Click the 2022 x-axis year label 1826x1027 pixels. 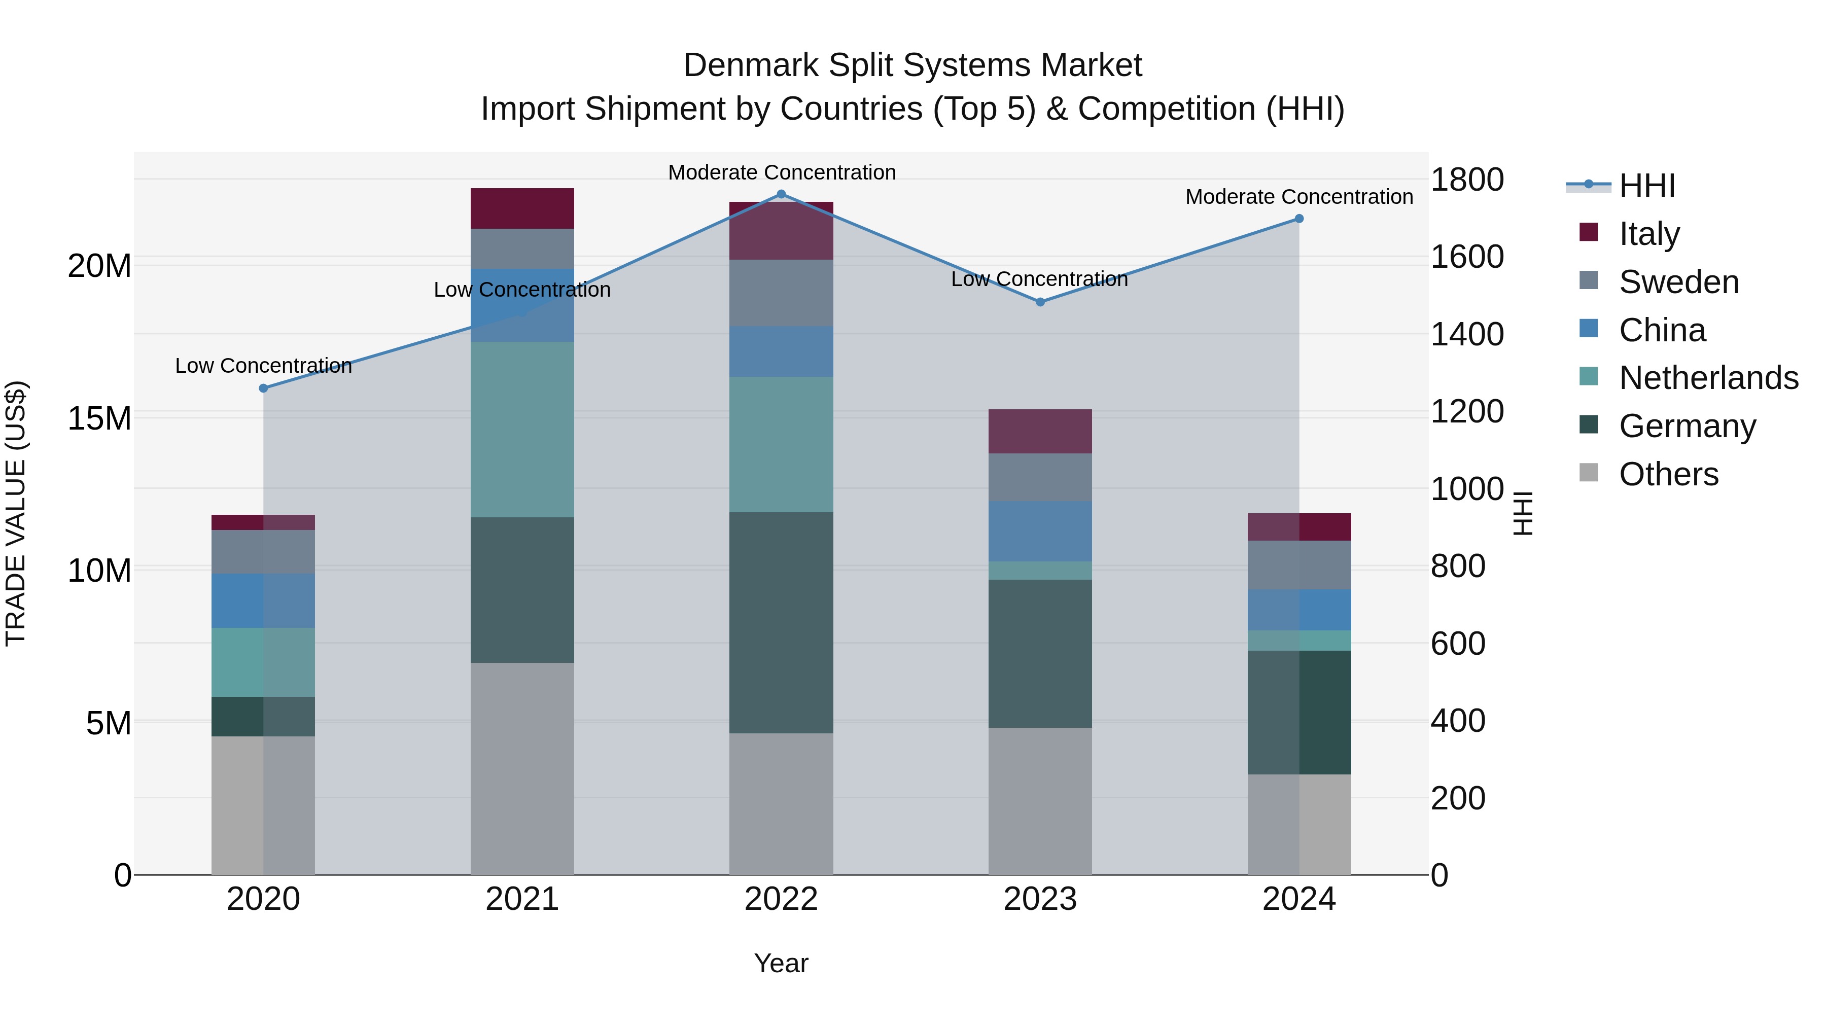pyautogui.click(x=781, y=899)
